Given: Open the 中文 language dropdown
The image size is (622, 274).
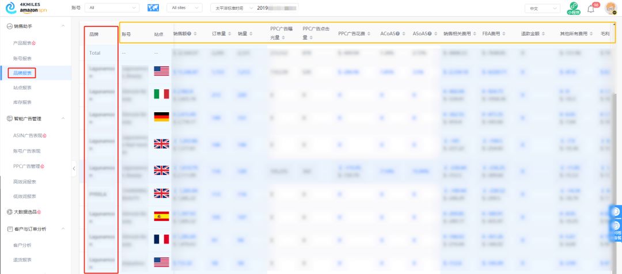Looking at the screenshot, I should tap(543, 9).
